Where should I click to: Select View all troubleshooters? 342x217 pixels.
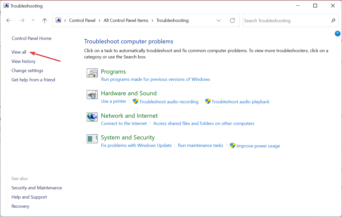pyautogui.click(x=19, y=52)
